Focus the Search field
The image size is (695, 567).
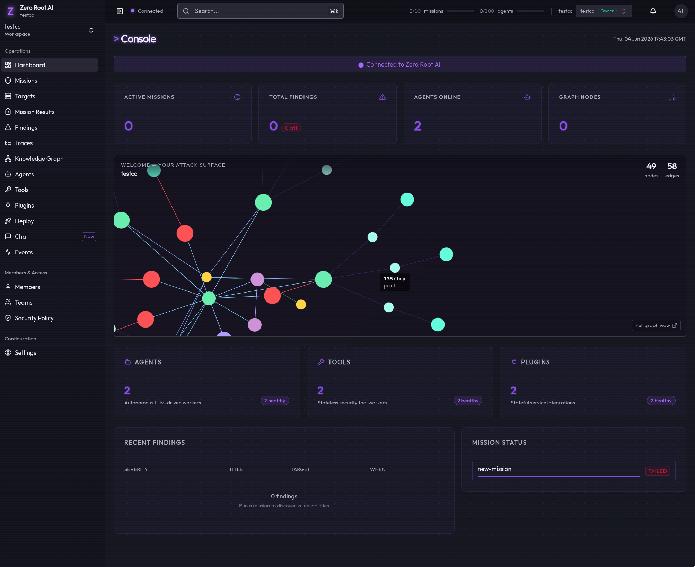(260, 11)
